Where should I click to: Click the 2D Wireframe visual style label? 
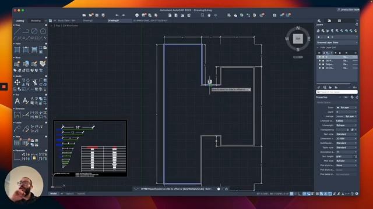click(x=71, y=26)
